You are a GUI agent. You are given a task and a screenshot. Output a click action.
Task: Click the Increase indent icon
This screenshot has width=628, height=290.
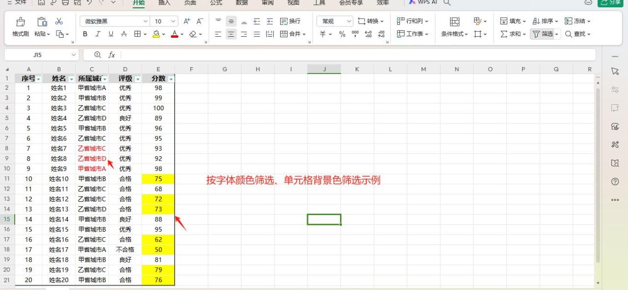click(x=269, y=21)
